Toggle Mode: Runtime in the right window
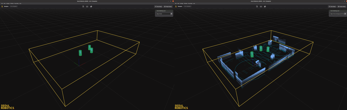The image size is (347, 110). 187,6
